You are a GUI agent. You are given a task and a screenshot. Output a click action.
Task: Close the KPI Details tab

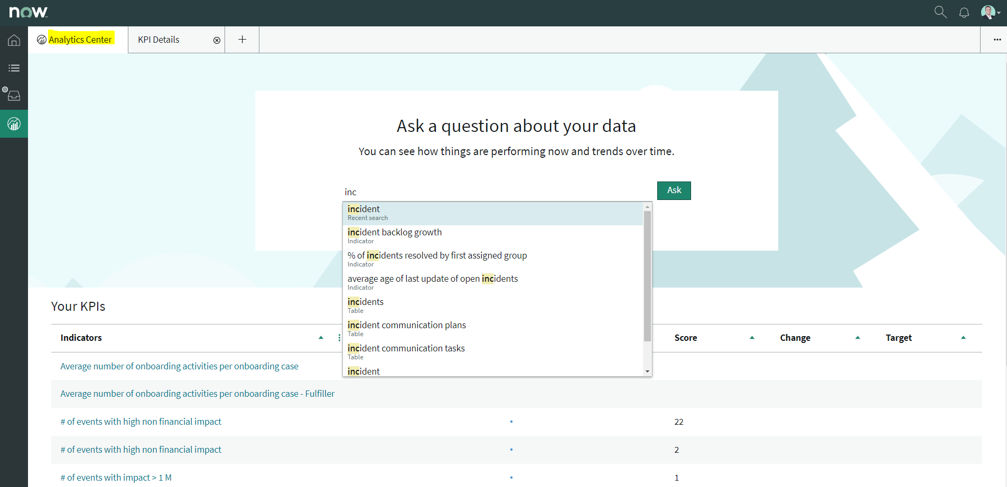pos(217,40)
